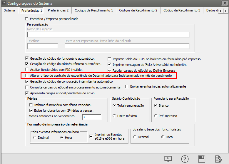Viewport: 229px width, 164px height.
Task: Check Alterar o tipo de contrato de experiência
Action: pos(27,76)
